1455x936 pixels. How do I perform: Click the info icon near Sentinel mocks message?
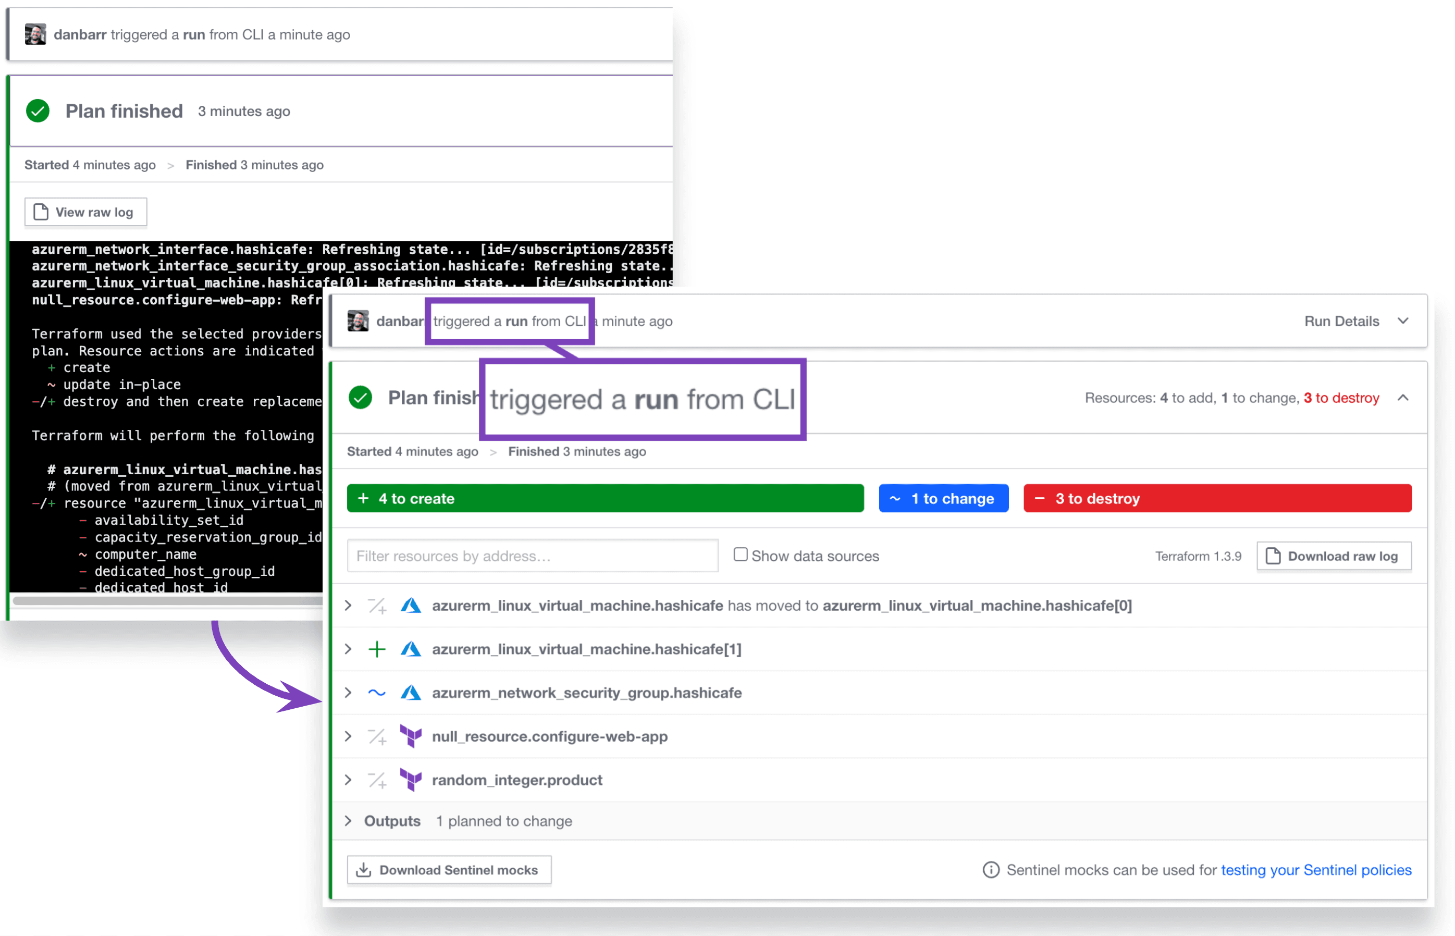991,870
